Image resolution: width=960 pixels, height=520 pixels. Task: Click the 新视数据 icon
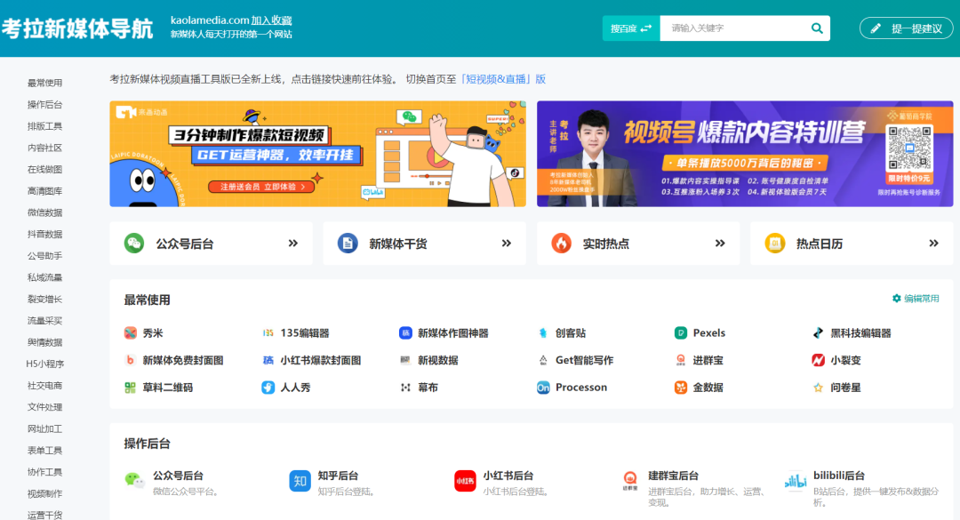pos(405,360)
